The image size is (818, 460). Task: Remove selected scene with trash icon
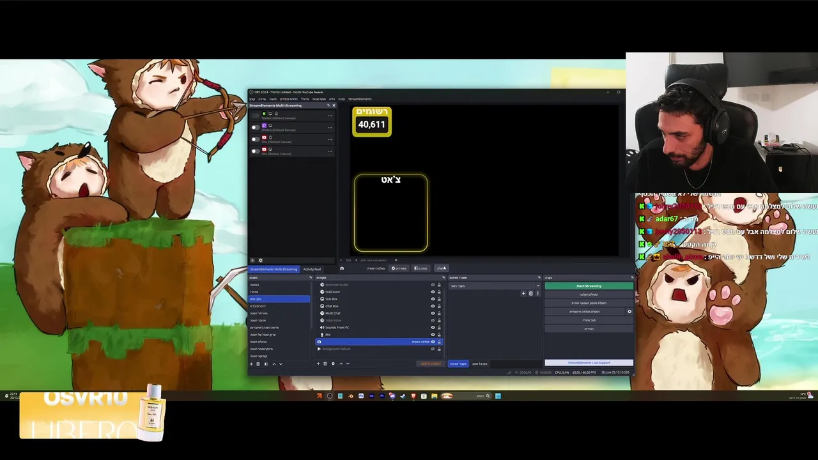pyautogui.click(x=258, y=364)
